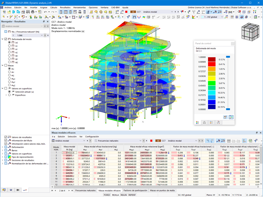Click the nodal support icon in toolbar
263x197 pixels.
[x=31, y=17]
